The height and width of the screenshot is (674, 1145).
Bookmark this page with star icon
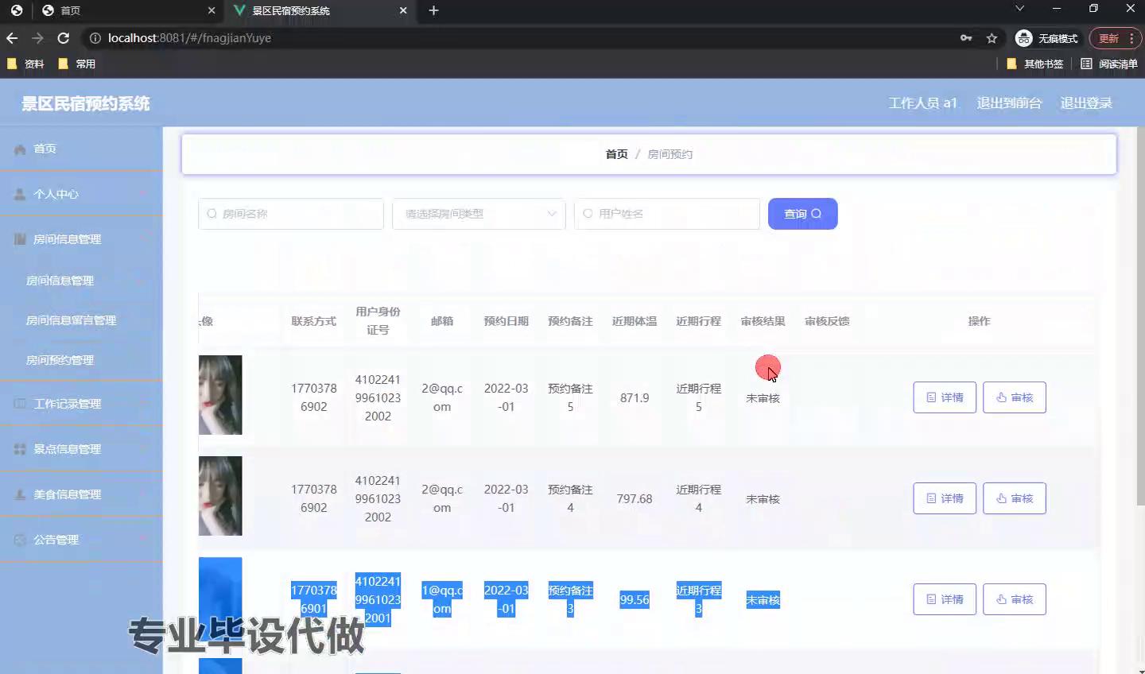[x=992, y=38]
